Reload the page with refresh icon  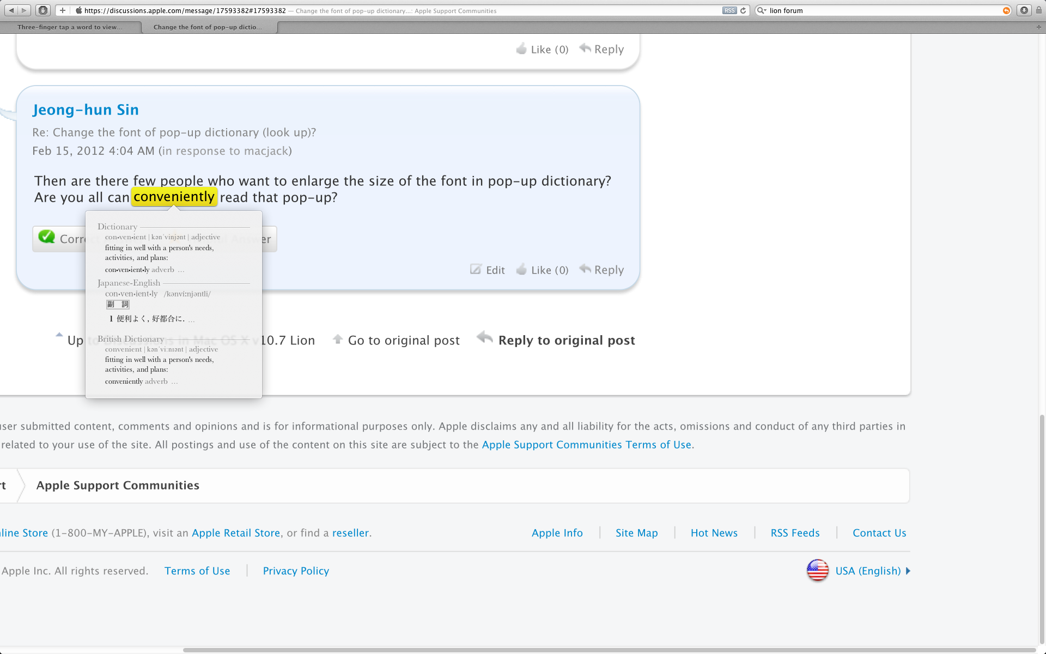[x=743, y=10]
